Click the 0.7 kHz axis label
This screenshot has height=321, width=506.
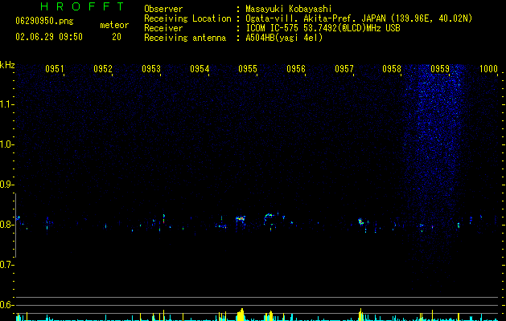6,265
